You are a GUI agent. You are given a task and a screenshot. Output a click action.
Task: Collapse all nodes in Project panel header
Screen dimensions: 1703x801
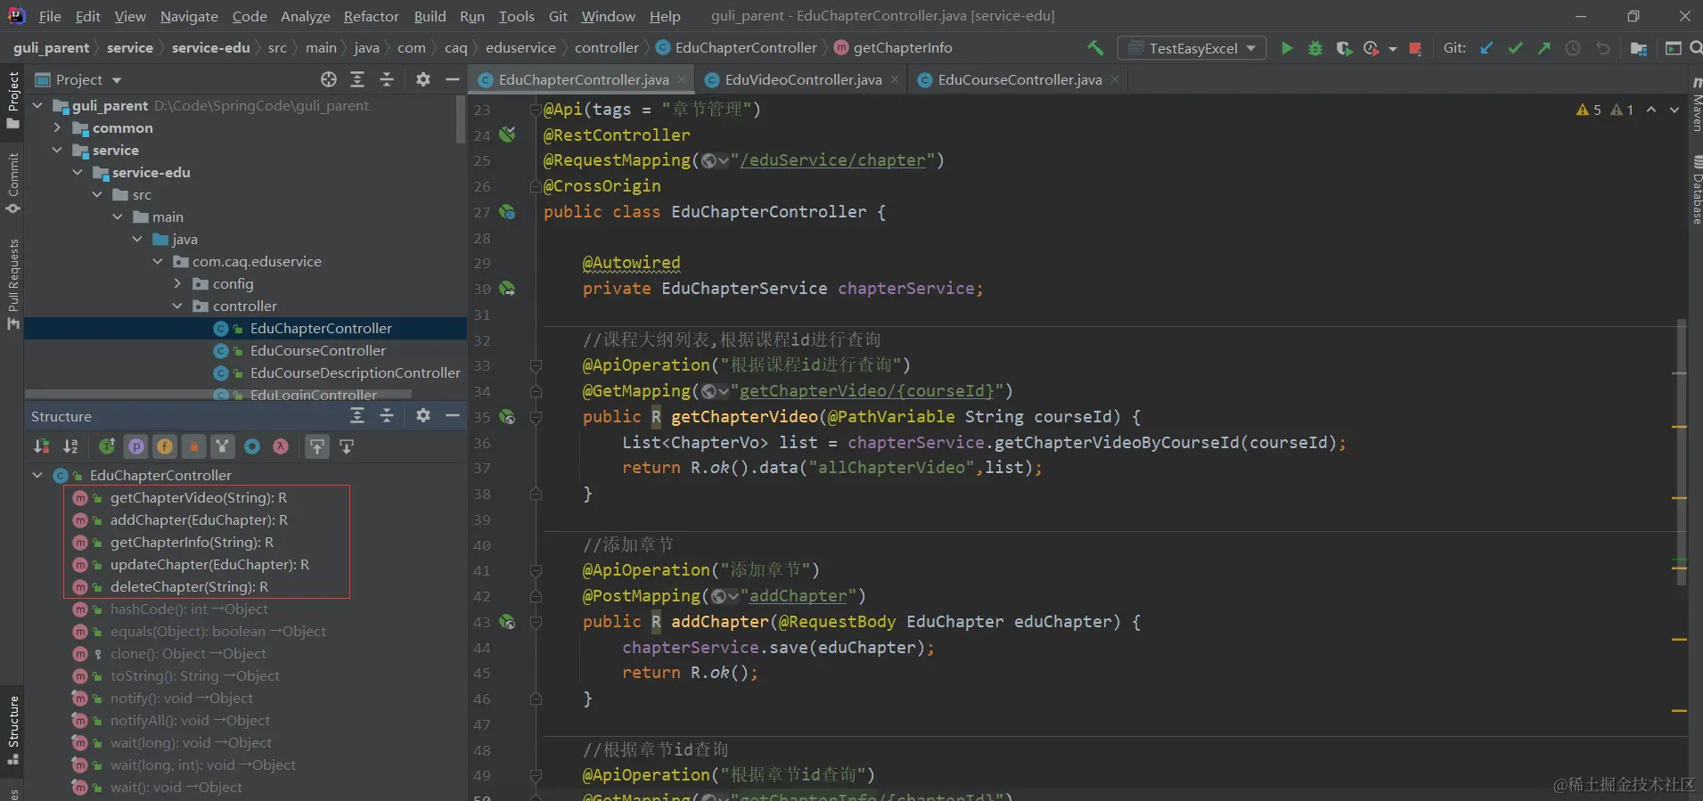click(x=387, y=79)
